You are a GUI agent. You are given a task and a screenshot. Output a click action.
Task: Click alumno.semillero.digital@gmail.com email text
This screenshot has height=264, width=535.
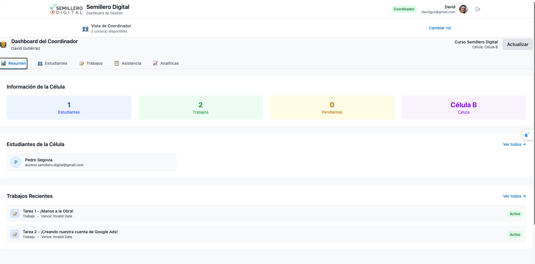(x=54, y=165)
